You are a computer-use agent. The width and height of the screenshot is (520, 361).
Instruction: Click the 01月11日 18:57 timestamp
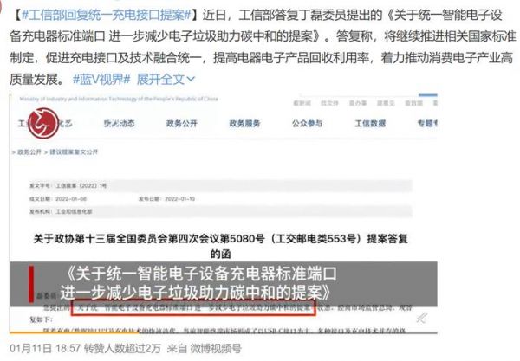[45, 348]
